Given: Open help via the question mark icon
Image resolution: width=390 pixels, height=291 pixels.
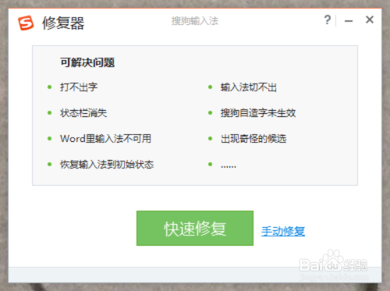Looking at the screenshot, I should (328, 20).
